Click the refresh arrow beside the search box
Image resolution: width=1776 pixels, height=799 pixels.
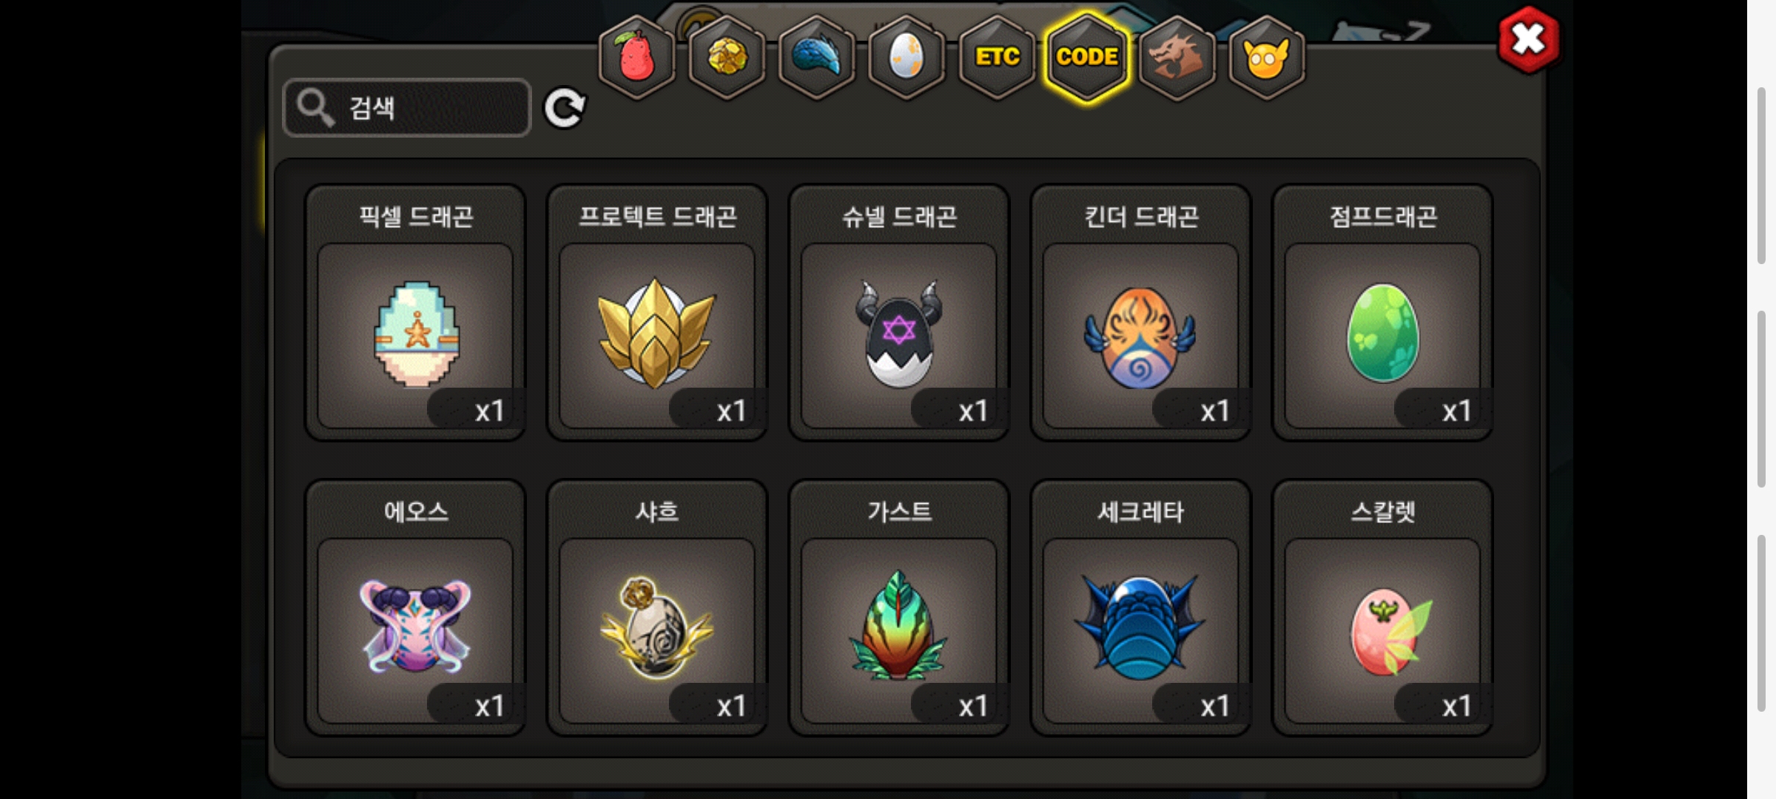click(x=565, y=109)
